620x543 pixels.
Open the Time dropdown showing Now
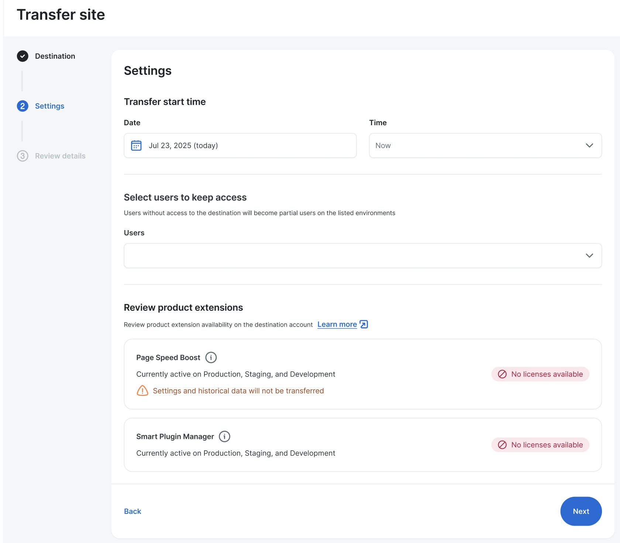point(485,146)
